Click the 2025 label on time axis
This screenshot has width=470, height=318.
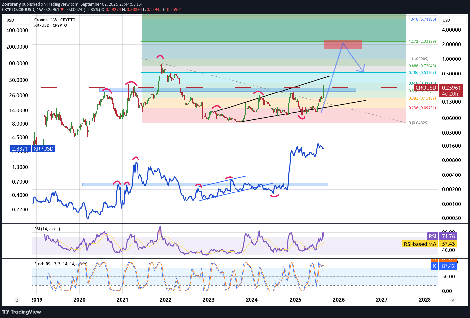pos(296,300)
